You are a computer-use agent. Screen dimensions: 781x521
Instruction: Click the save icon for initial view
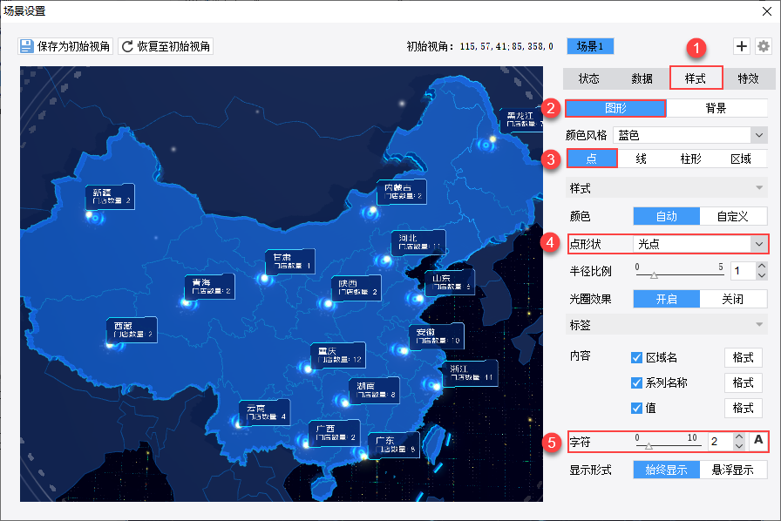[x=26, y=46]
